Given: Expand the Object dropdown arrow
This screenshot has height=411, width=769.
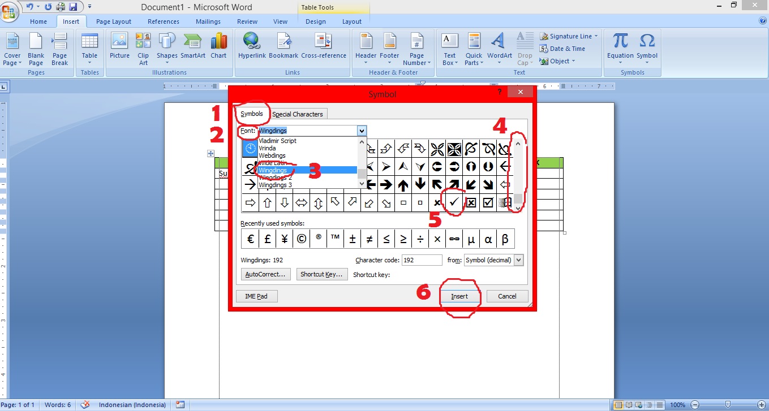Looking at the screenshot, I should click(573, 61).
